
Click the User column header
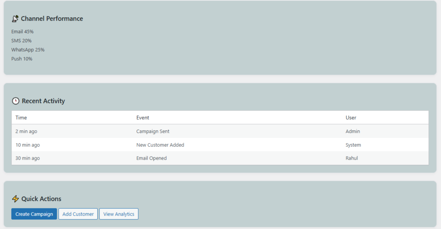click(x=351, y=118)
